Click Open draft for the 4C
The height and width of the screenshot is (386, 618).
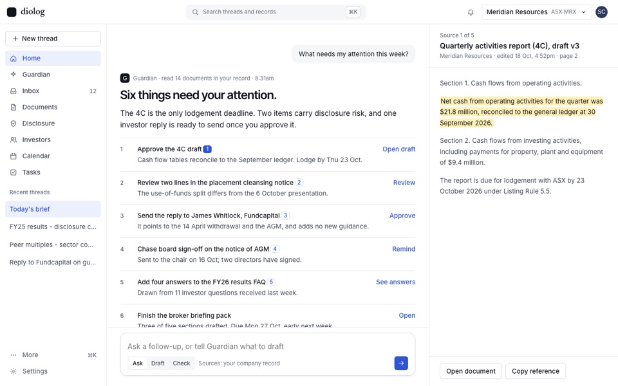pos(398,149)
